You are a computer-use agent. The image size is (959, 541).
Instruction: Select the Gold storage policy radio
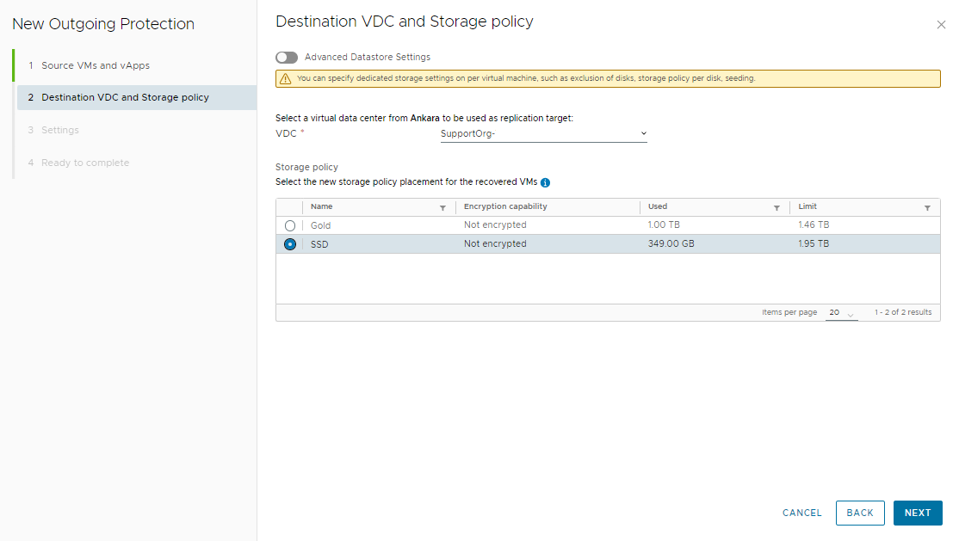290,225
